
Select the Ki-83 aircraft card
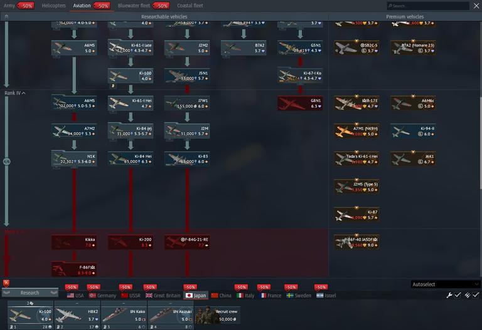(187, 159)
